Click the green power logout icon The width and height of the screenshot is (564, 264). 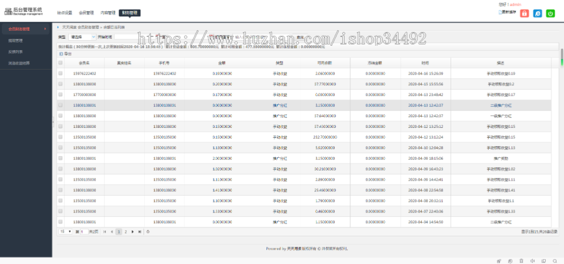click(x=550, y=13)
